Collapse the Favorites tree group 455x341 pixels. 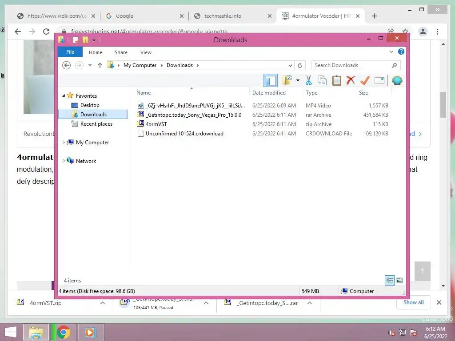click(x=64, y=95)
